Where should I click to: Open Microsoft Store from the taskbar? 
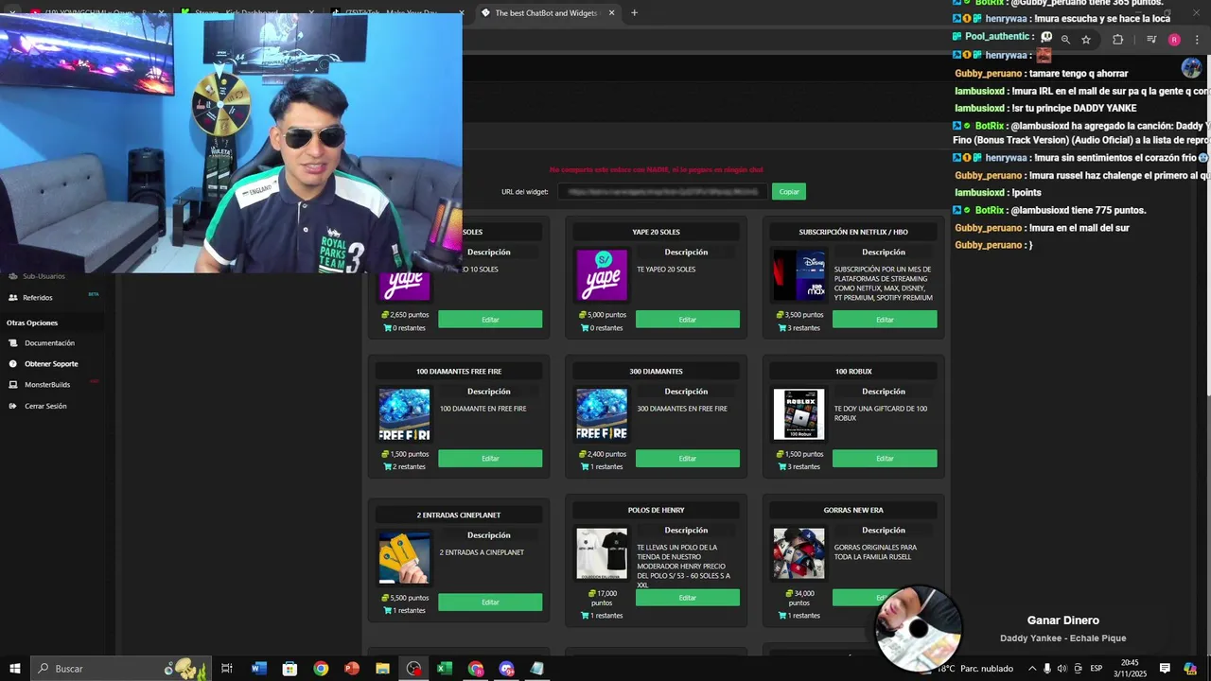coord(290,669)
